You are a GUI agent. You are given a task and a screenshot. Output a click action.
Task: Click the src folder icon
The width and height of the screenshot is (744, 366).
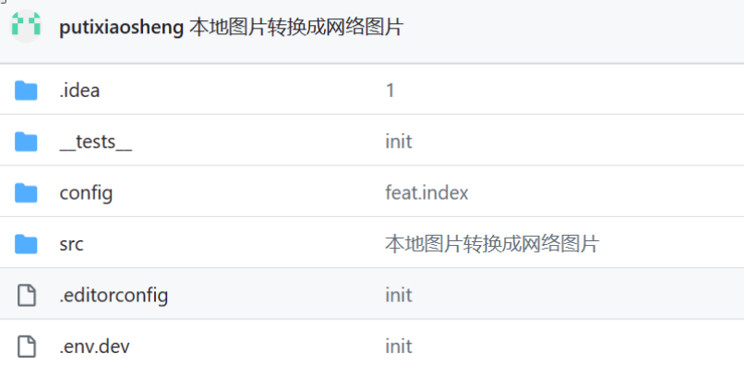(26, 244)
